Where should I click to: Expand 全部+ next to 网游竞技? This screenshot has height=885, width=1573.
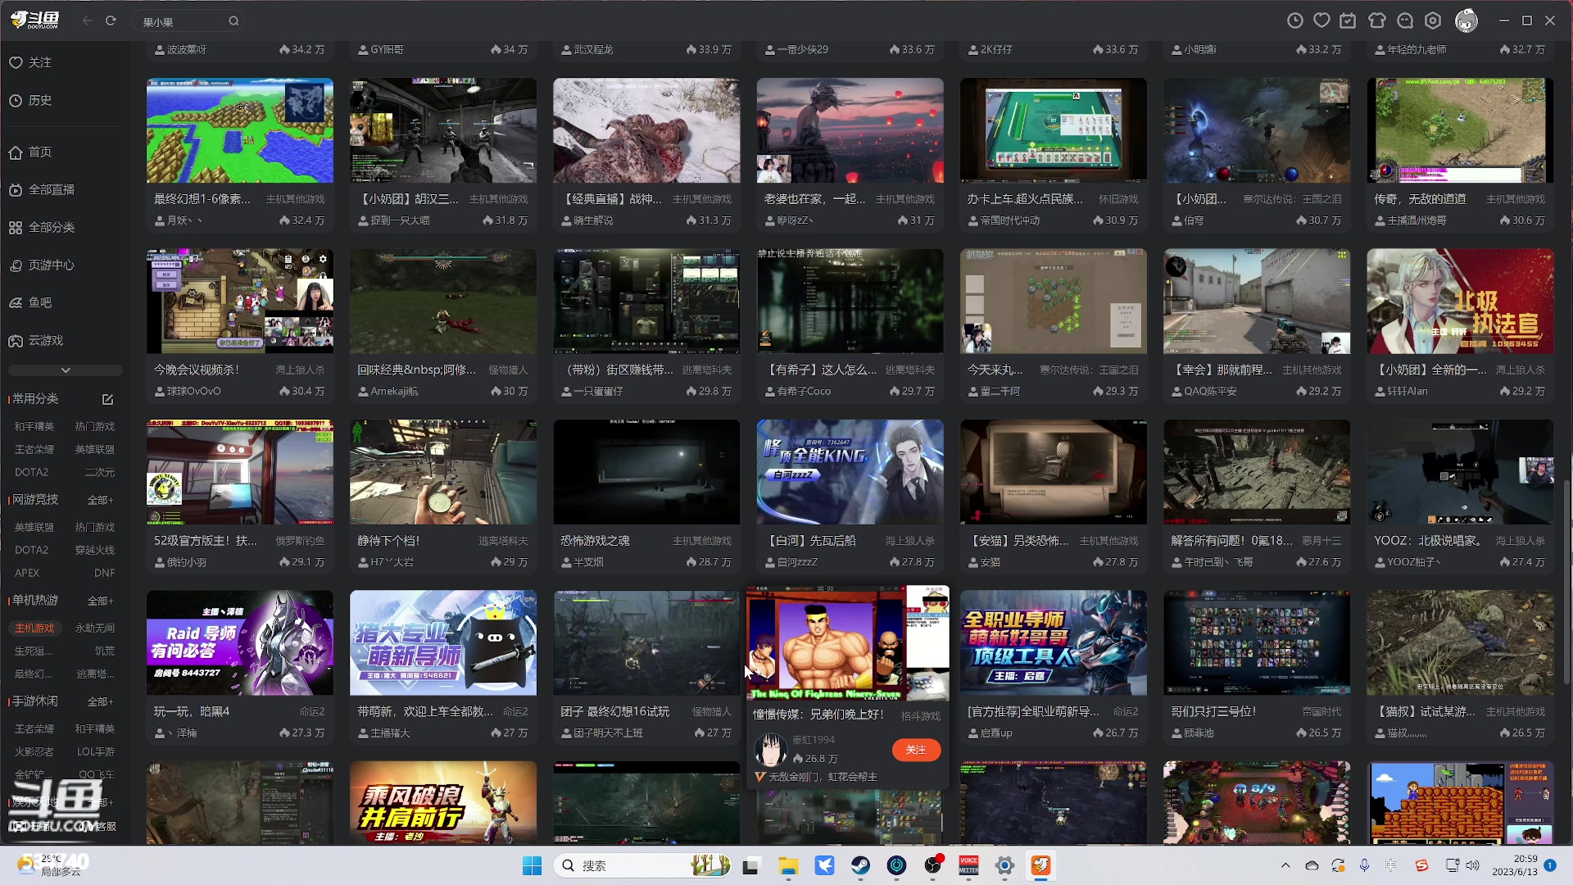(101, 500)
